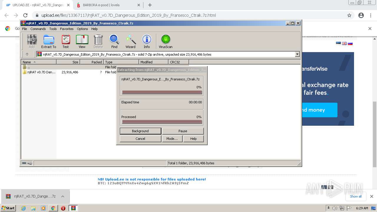The image size is (377, 212).
Task: Click the Chrome address bar URL
Action: click(x=128, y=15)
